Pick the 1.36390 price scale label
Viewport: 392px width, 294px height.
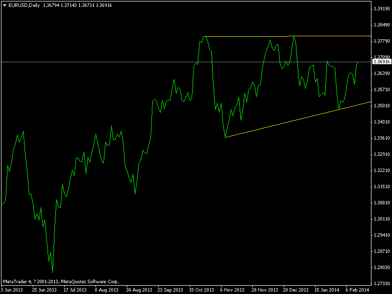382,73
